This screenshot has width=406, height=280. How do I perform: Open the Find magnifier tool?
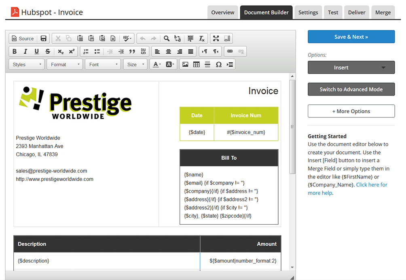coord(166,38)
